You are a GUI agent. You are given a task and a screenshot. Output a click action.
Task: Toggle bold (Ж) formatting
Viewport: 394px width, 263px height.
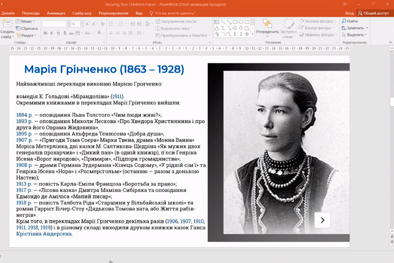coord(45,33)
